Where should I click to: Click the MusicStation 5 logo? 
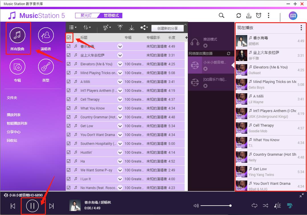tap(37, 15)
